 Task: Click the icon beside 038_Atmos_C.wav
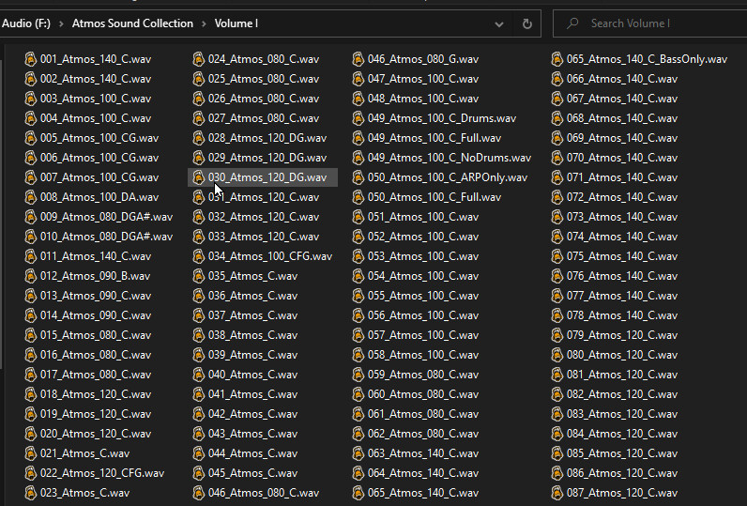click(199, 335)
